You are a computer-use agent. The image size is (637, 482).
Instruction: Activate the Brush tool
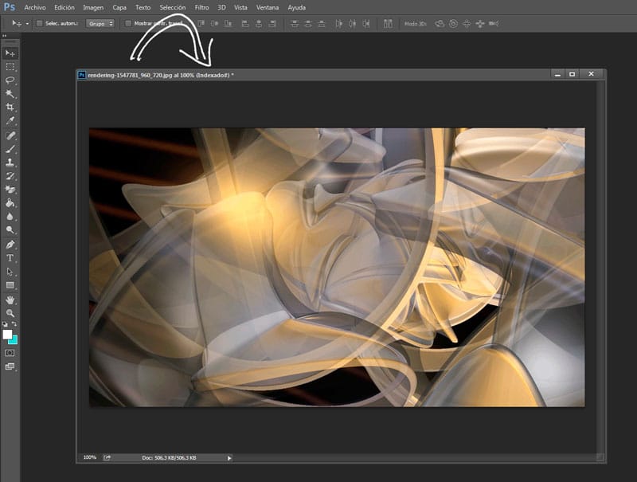(10, 149)
